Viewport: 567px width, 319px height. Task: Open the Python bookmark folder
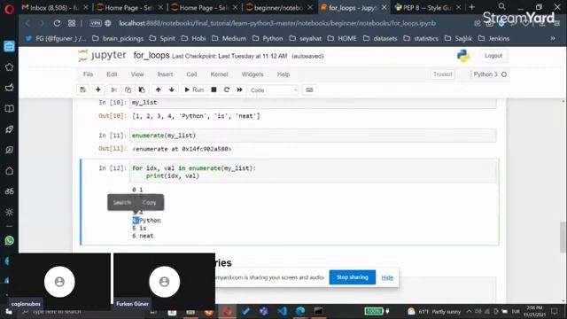[x=268, y=38]
